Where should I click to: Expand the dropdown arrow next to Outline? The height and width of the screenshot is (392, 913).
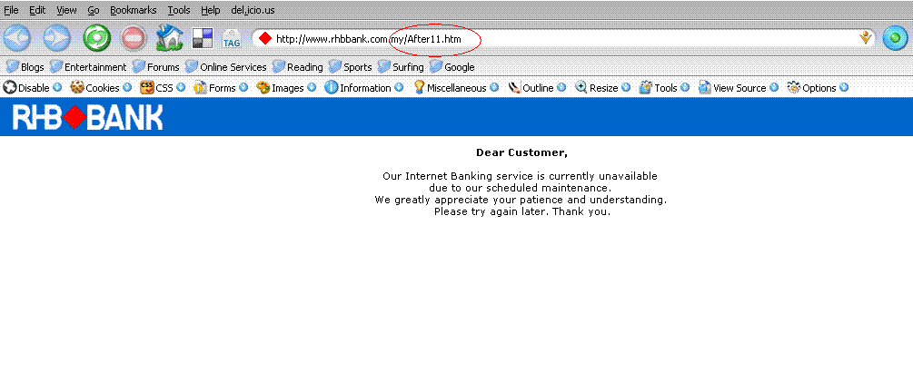coord(561,88)
